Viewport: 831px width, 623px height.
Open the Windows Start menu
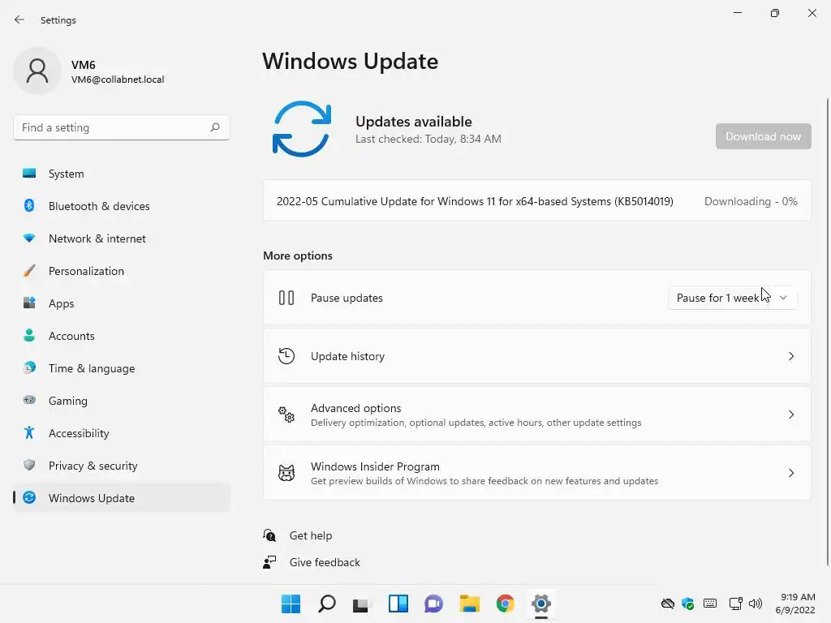point(291,604)
